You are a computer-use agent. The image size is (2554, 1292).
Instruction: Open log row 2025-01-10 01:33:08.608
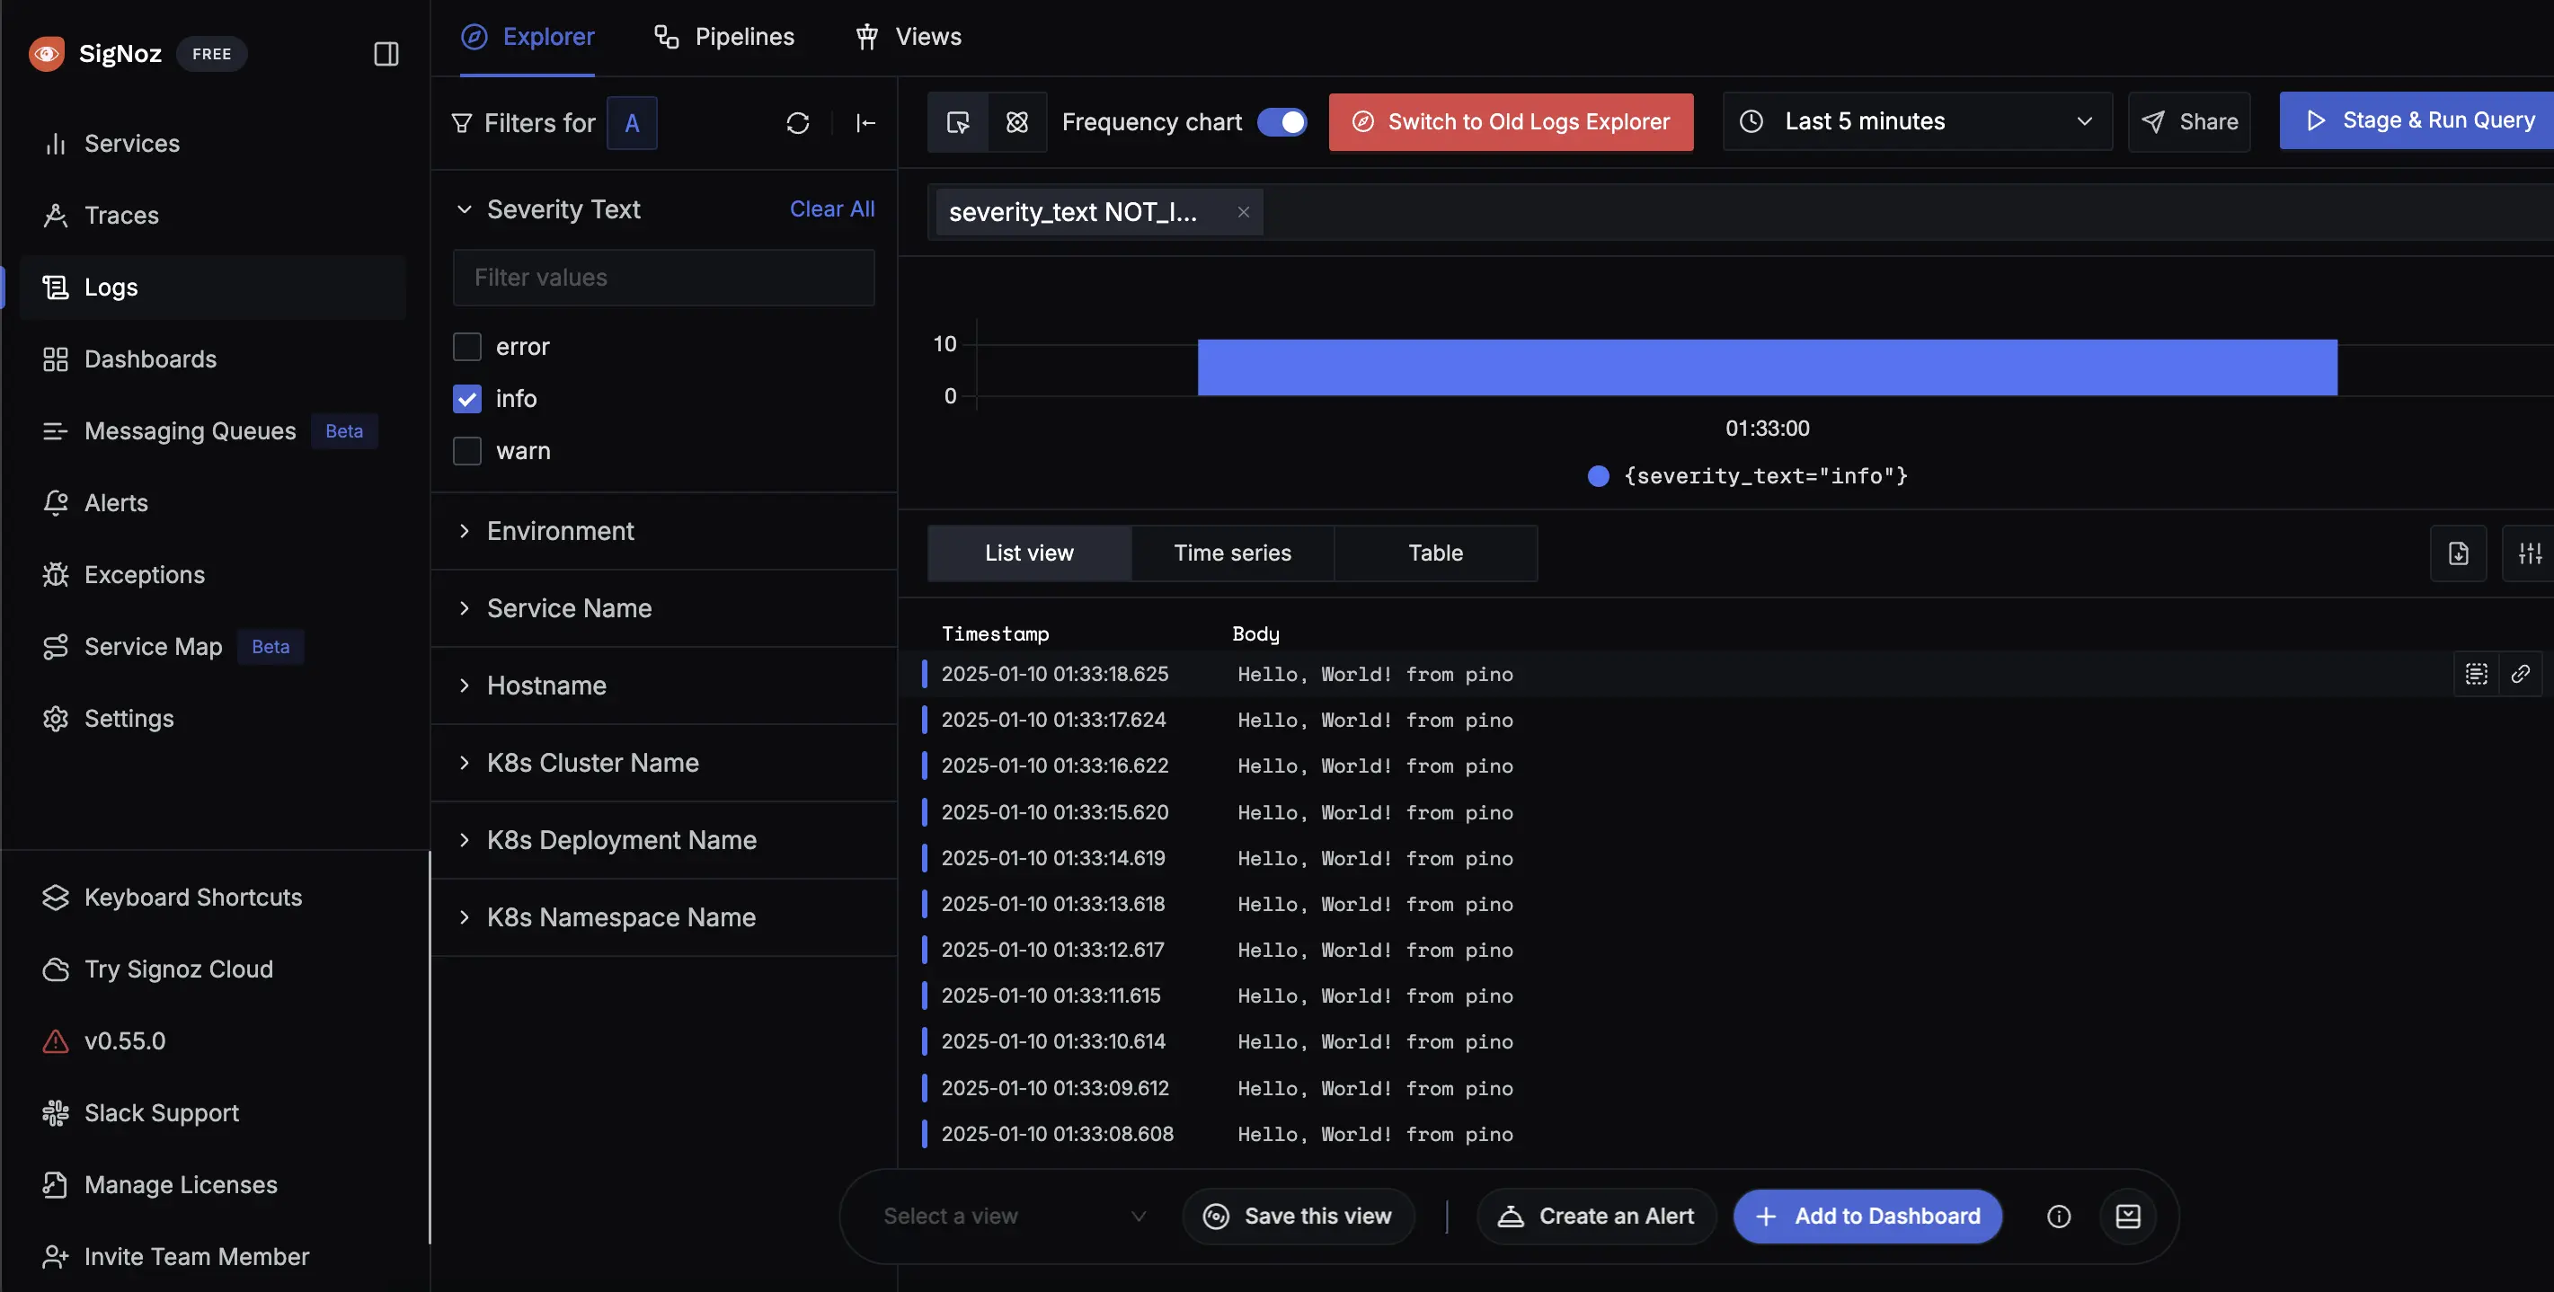tap(1725, 1135)
